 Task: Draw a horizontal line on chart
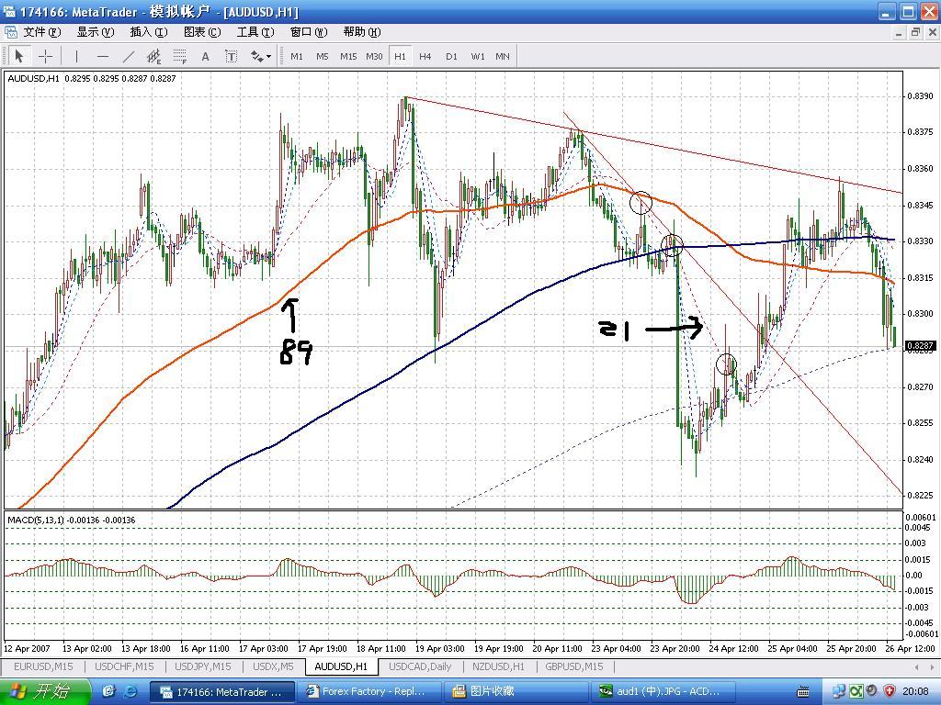103,56
